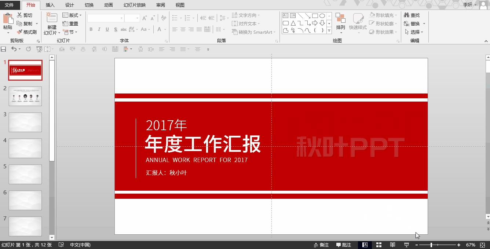Viewport: 490px width, 249px height.
Task: Toggle underline formatting
Action: 107,29
